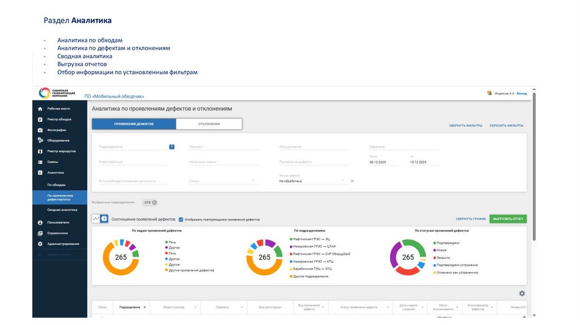The height and width of the screenshot is (325, 580).
Task: Open the Не обработано dropdown
Action: click(x=343, y=181)
